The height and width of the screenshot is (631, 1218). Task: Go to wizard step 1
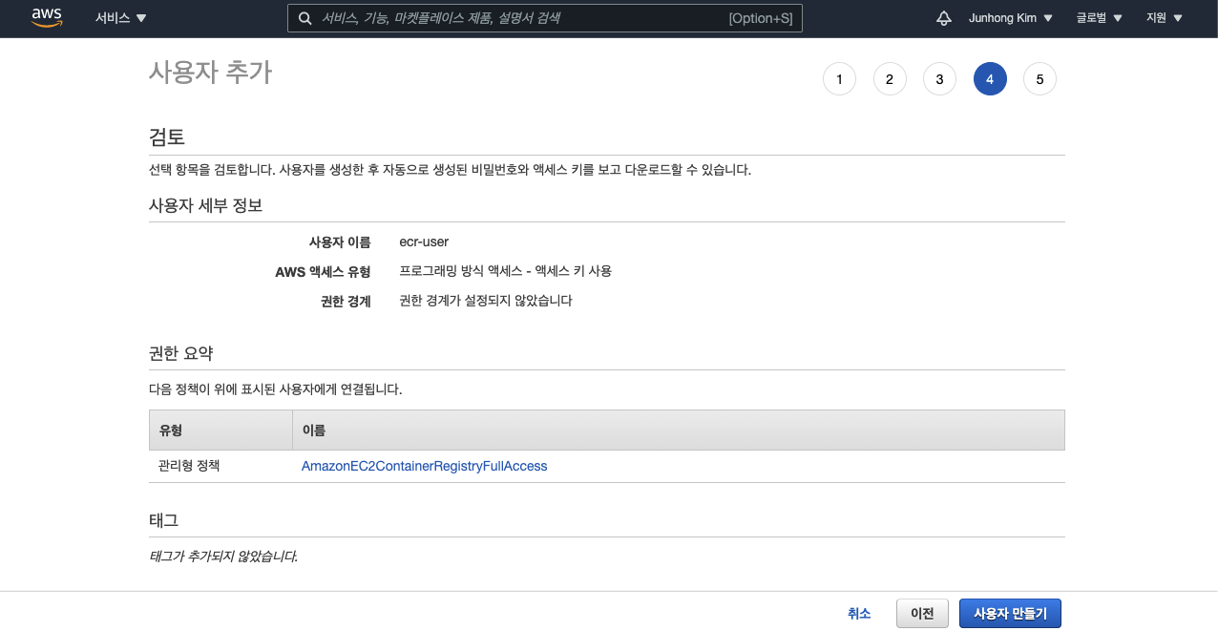coord(839,79)
